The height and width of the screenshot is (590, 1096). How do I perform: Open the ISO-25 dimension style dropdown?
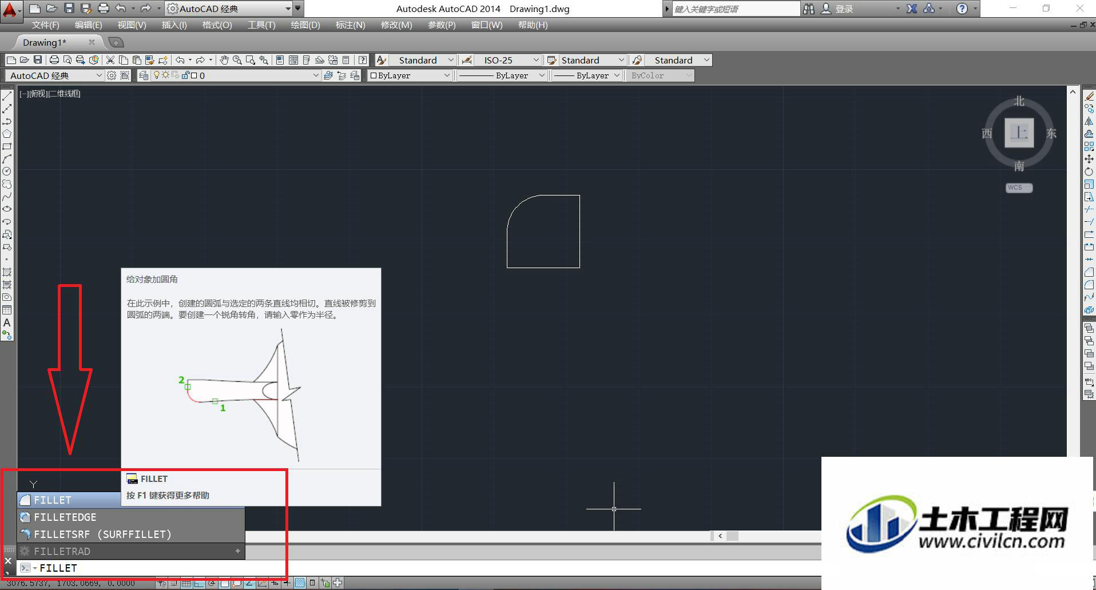pyautogui.click(x=507, y=60)
